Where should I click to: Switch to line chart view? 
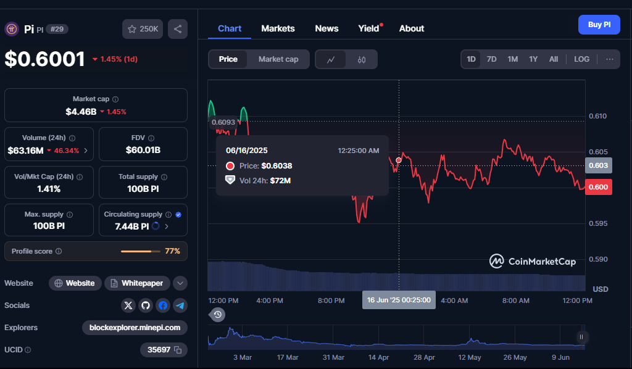pyautogui.click(x=331, y=60)
